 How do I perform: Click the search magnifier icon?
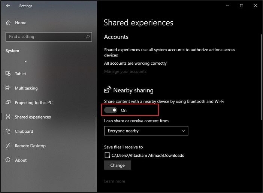pos(88,37)
